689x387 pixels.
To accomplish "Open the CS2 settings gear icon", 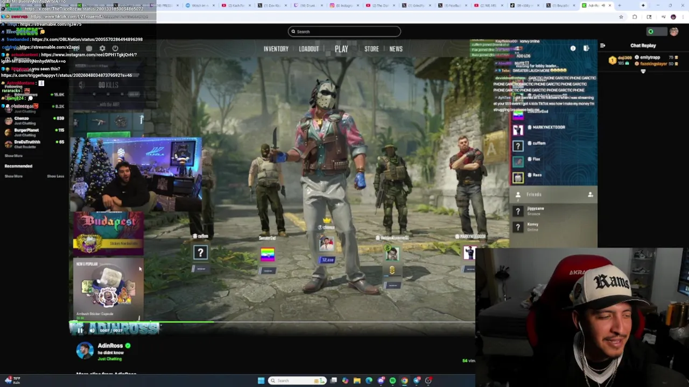I will pyautogui.click(x=102, y=48).
